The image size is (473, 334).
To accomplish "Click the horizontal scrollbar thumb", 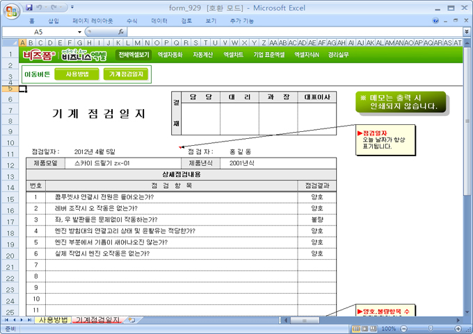I will click(305, 320).
